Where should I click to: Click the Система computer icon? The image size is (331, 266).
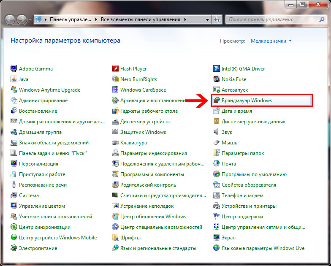click(14, 195)
